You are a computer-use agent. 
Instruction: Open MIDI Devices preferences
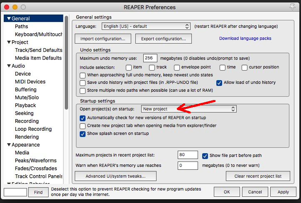(30, 81)
